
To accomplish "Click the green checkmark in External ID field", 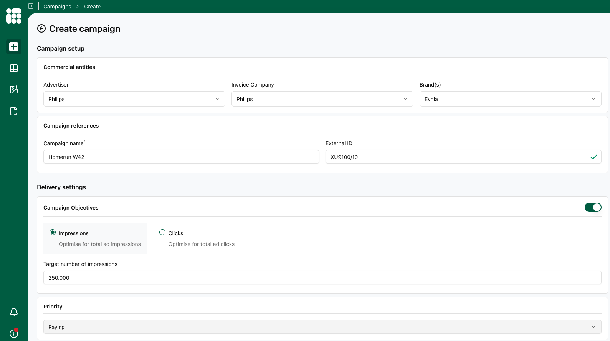I will point(593,157).
